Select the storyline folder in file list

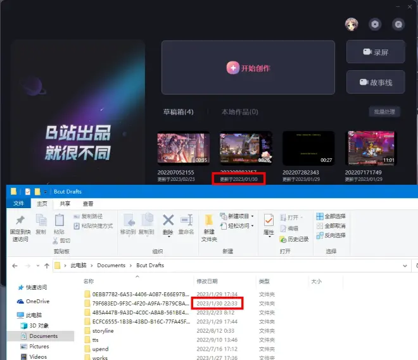(104, 330)
